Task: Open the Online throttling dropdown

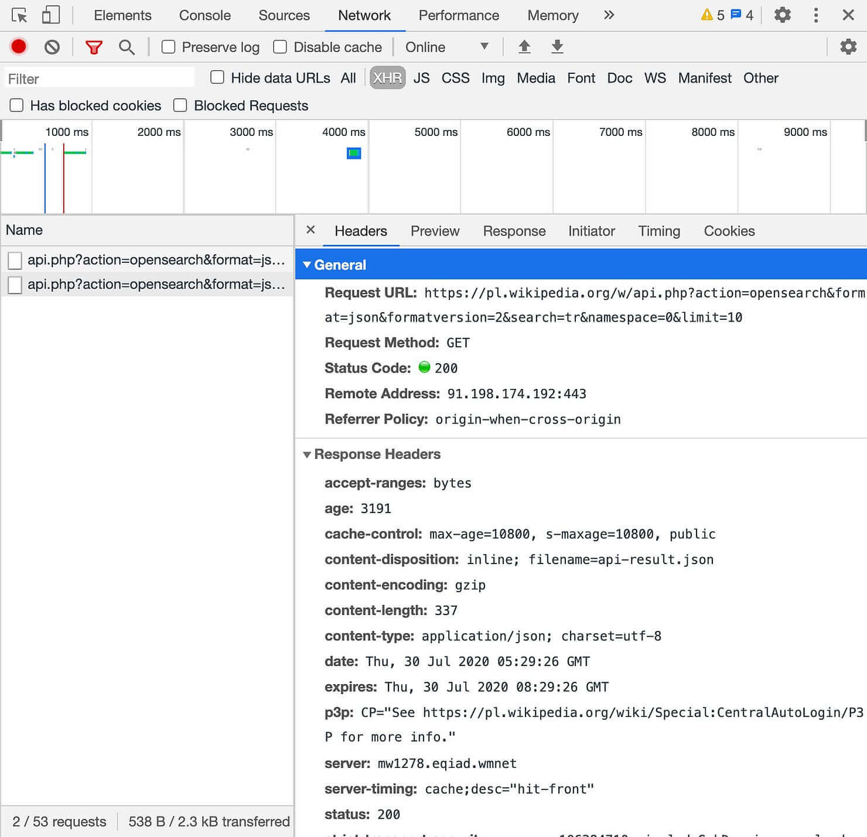Action: tap(448, 47)
